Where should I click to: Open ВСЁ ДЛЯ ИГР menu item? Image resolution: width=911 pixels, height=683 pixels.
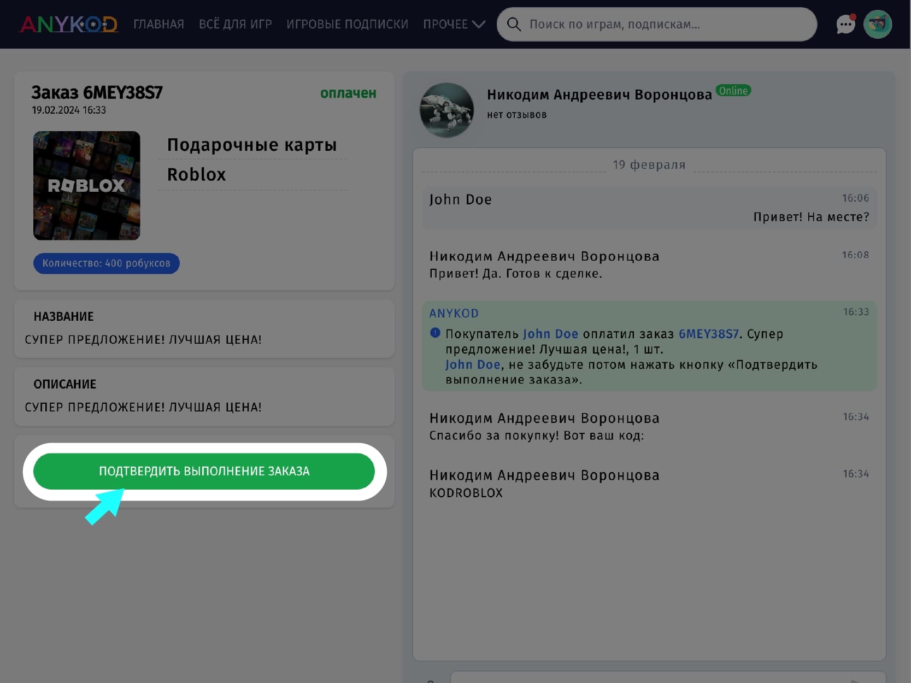(236, 25)
